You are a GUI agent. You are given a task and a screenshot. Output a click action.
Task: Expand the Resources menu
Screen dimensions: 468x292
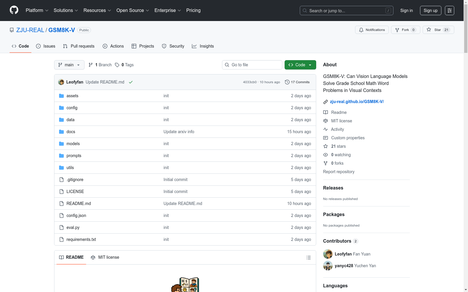97,10
